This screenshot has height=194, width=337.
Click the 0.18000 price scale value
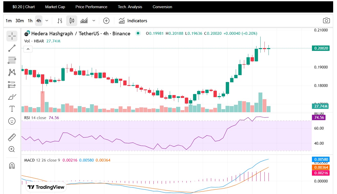321,86
